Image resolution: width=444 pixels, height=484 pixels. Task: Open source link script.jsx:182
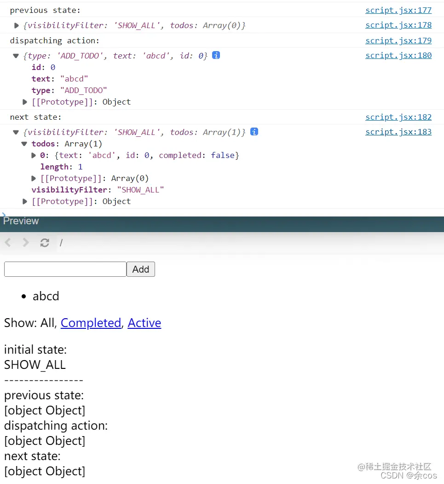[398, 117]
